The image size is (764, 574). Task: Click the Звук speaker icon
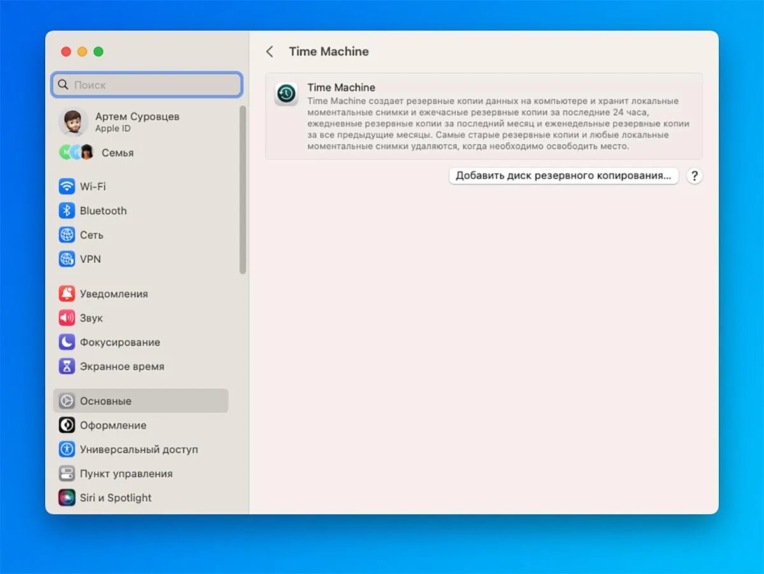click(x=67, y=318)
